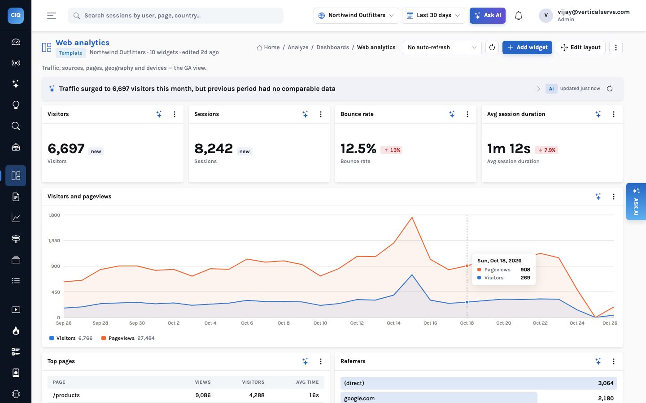This screenshot has height=403, width=646.
Task: Go to Dashboards in the breadcrumb
Action: [332, 47]
